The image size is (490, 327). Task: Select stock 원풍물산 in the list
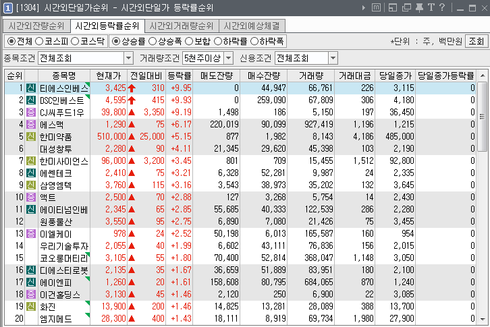[55, 222]
